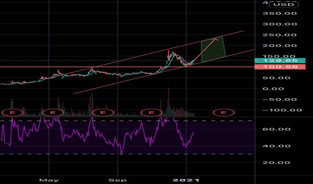This screenshot has width=313, height=184.
Task: Open the upcoming earnings E marker after 2021
Action: click(224, 113)
